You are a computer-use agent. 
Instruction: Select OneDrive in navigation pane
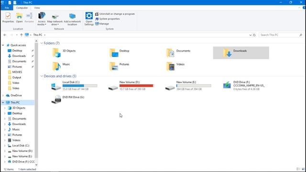coord(16,96)
